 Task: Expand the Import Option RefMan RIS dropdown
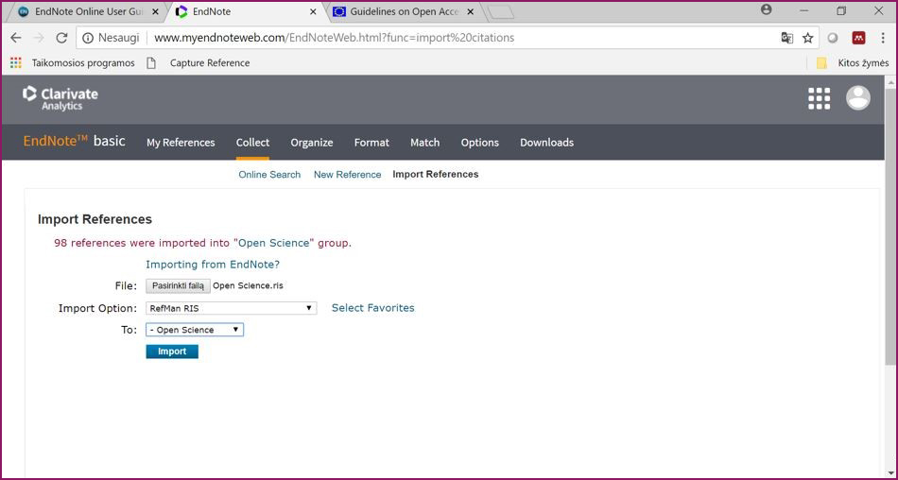pyautogui.click(x=231, y=308)
